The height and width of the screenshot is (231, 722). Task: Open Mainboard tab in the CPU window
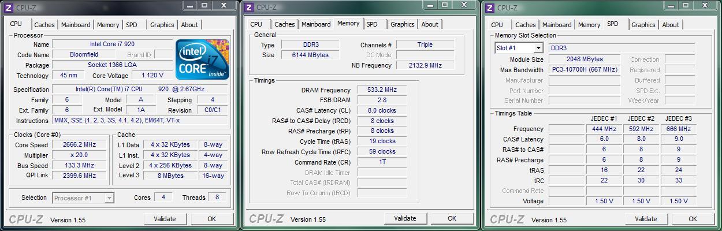coord(76,25)
